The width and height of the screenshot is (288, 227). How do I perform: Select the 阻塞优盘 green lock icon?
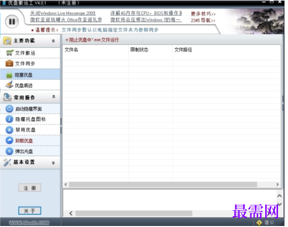click(9, 75)
